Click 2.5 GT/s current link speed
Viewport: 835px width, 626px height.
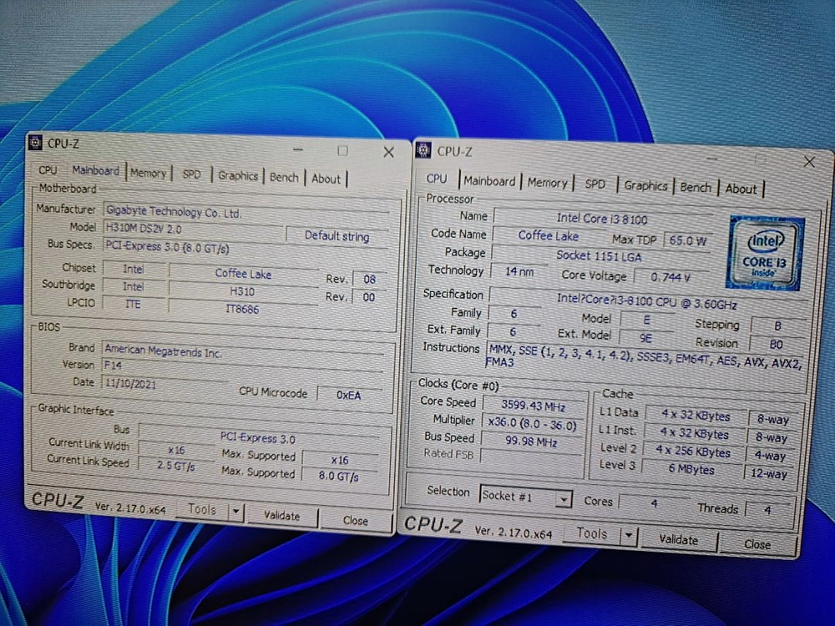[x=175, y=467]
